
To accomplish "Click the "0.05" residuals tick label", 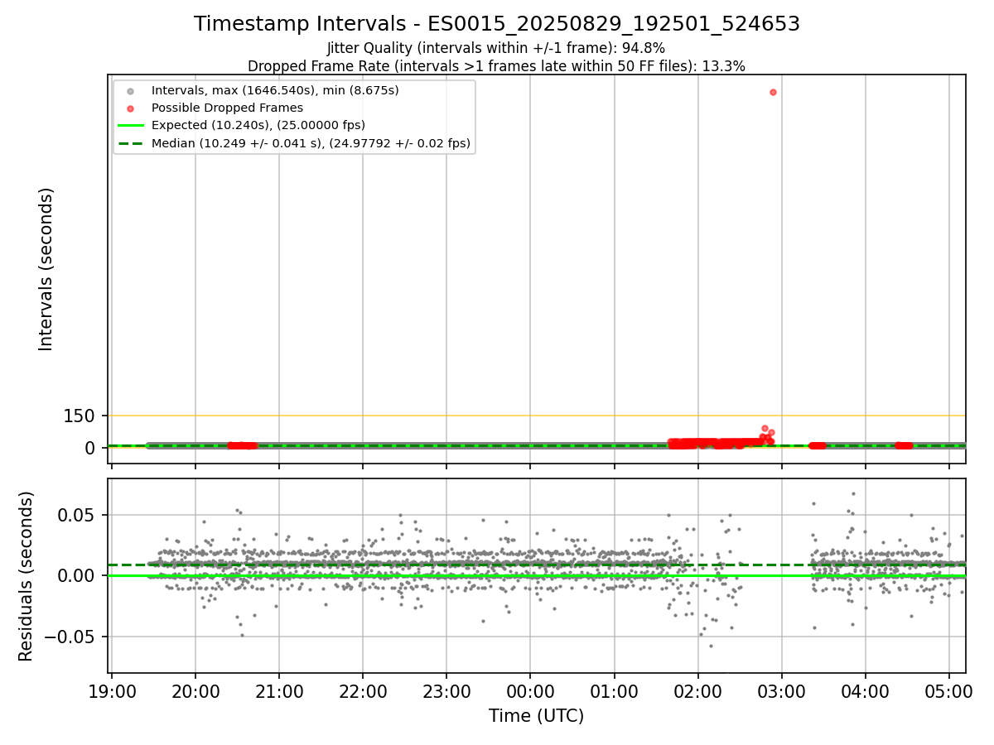I will pos(77,515).
